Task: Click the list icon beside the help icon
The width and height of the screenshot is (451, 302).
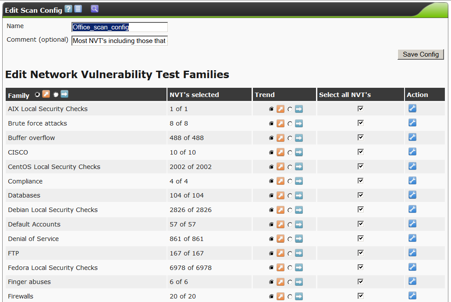Action: (x=78, y=9)
